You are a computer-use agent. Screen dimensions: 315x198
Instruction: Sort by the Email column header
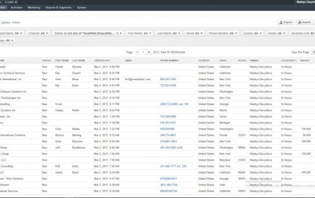coord(129,61)
